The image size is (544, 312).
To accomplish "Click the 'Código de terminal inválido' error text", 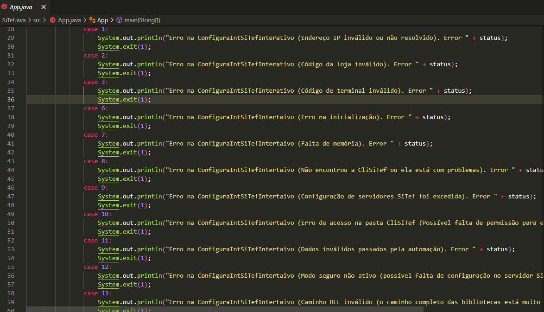I will (x=349, y=90).
